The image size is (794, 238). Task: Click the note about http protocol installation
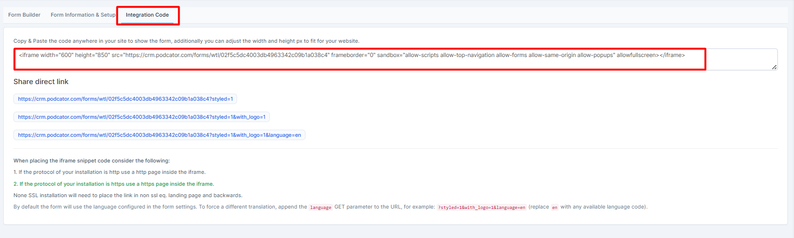(109, 172)
